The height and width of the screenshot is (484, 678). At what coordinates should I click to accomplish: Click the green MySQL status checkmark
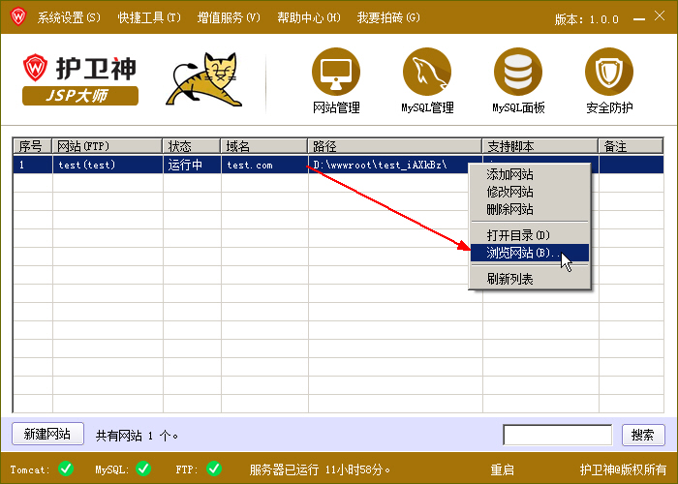coord(143,469)
